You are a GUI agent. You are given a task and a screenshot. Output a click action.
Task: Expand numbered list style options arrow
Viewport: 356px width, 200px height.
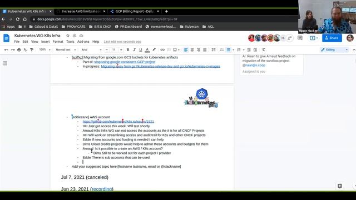244,49
